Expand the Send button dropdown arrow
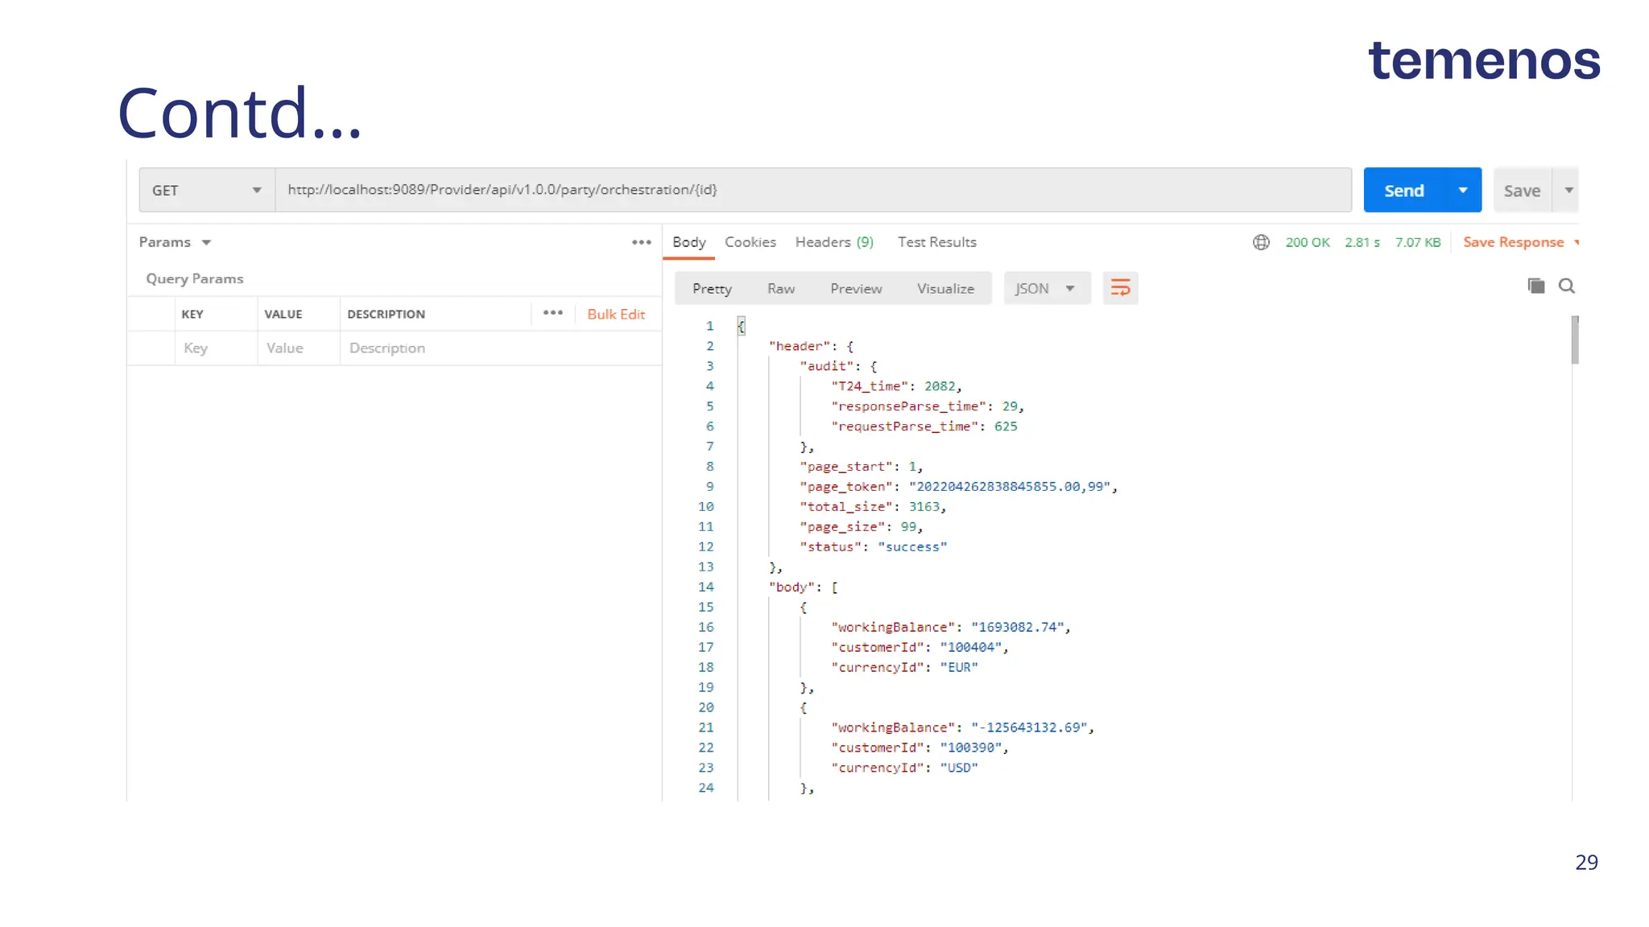1649x927 pixels. [1463, 191]
